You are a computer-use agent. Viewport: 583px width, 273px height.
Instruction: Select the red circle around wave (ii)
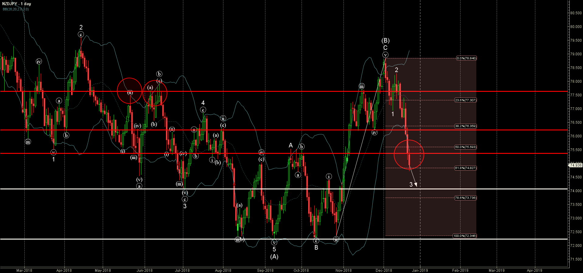pyautogui.click(x=129, y=91)
